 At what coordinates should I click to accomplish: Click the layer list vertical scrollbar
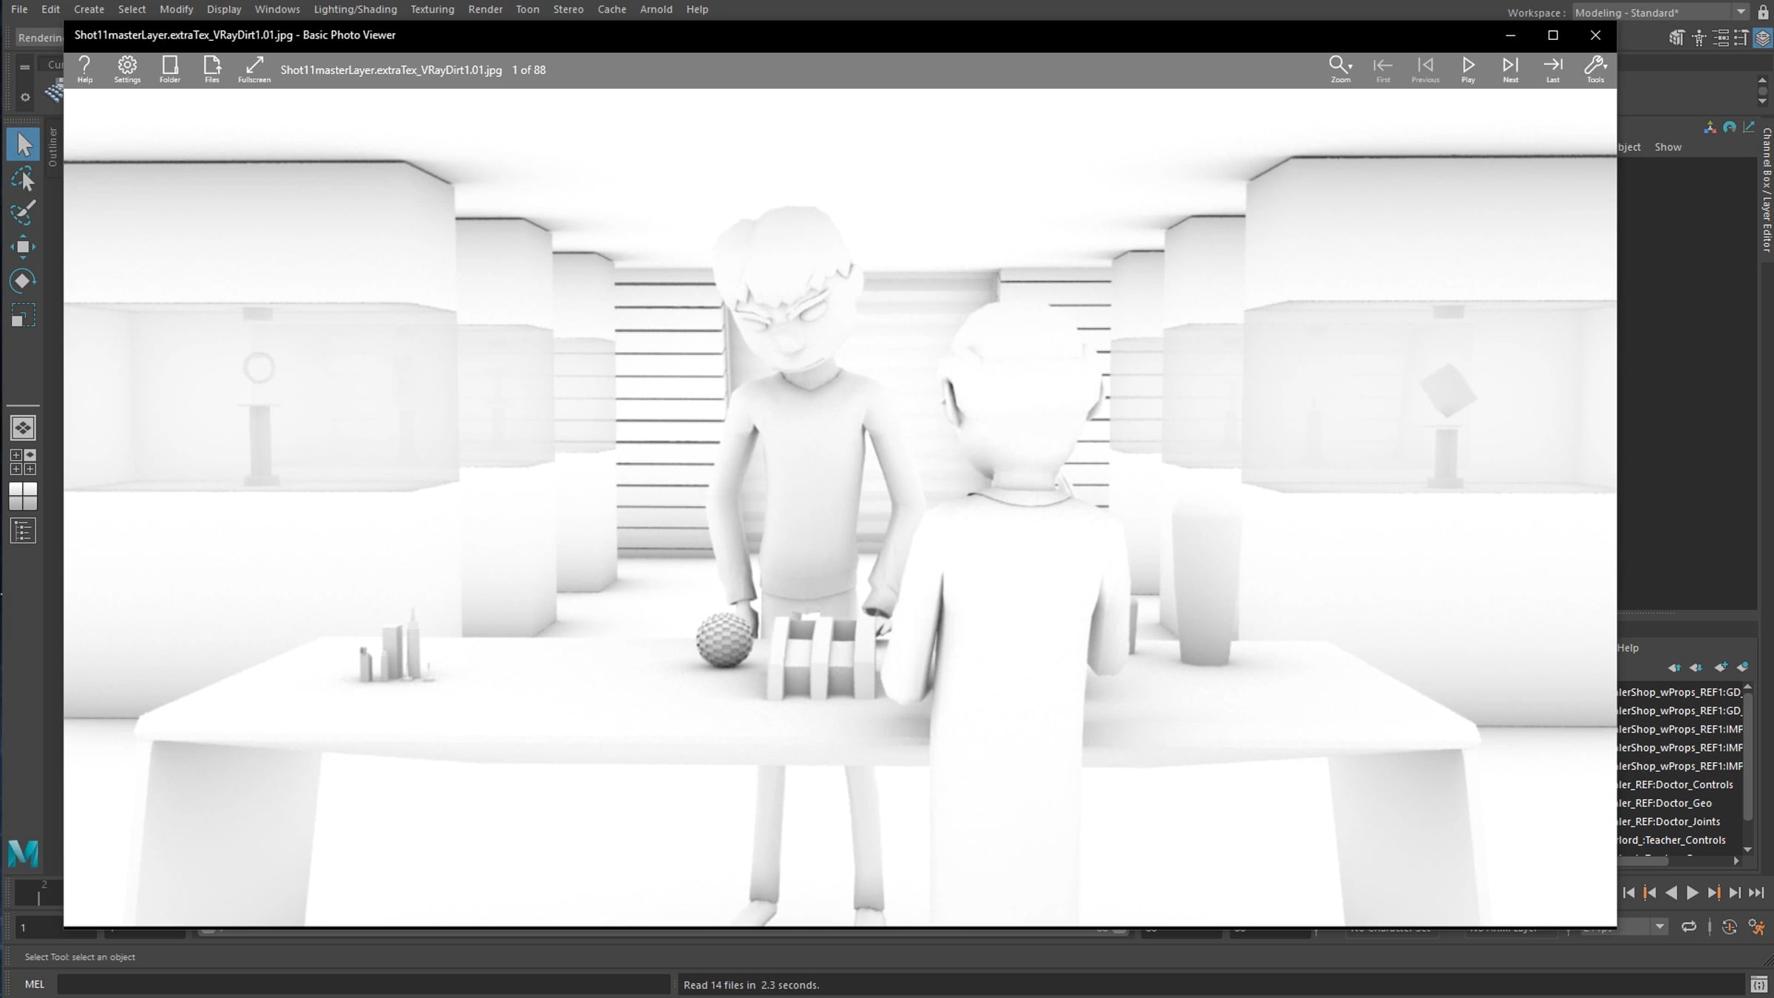pyautogui.click(x=1747, y=769)
